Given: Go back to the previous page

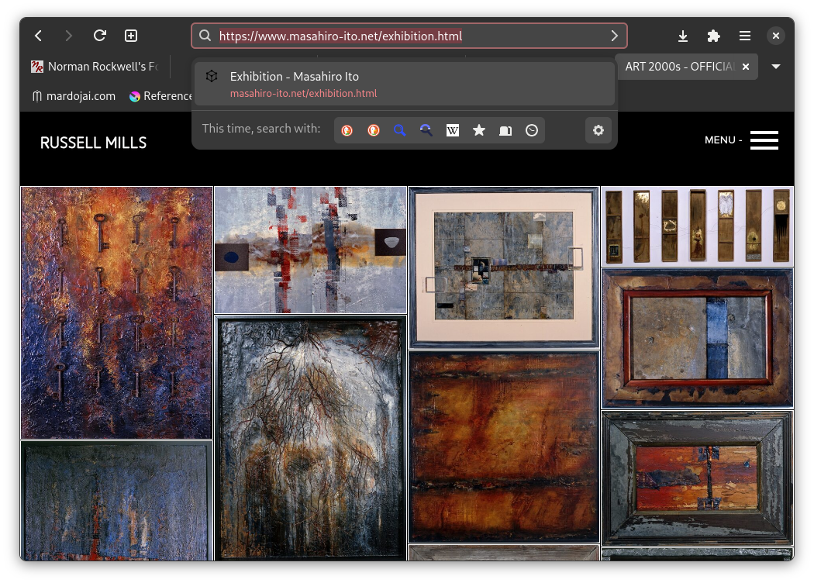Looking at the screenshot, I should [x=39, y=36].
